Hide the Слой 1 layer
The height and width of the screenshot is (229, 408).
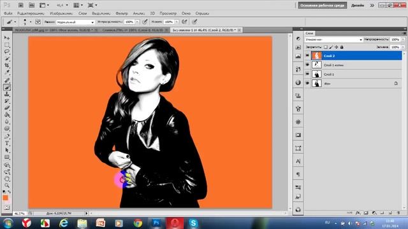(x=307, y=74)
